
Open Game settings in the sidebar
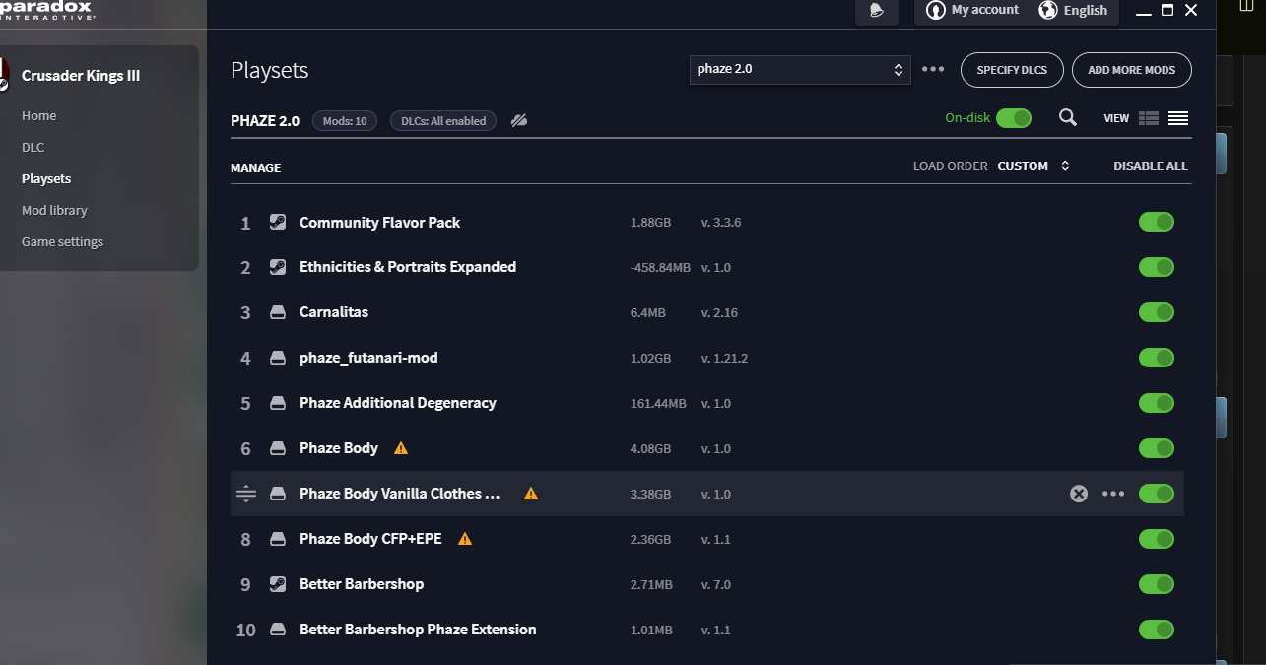62,241
